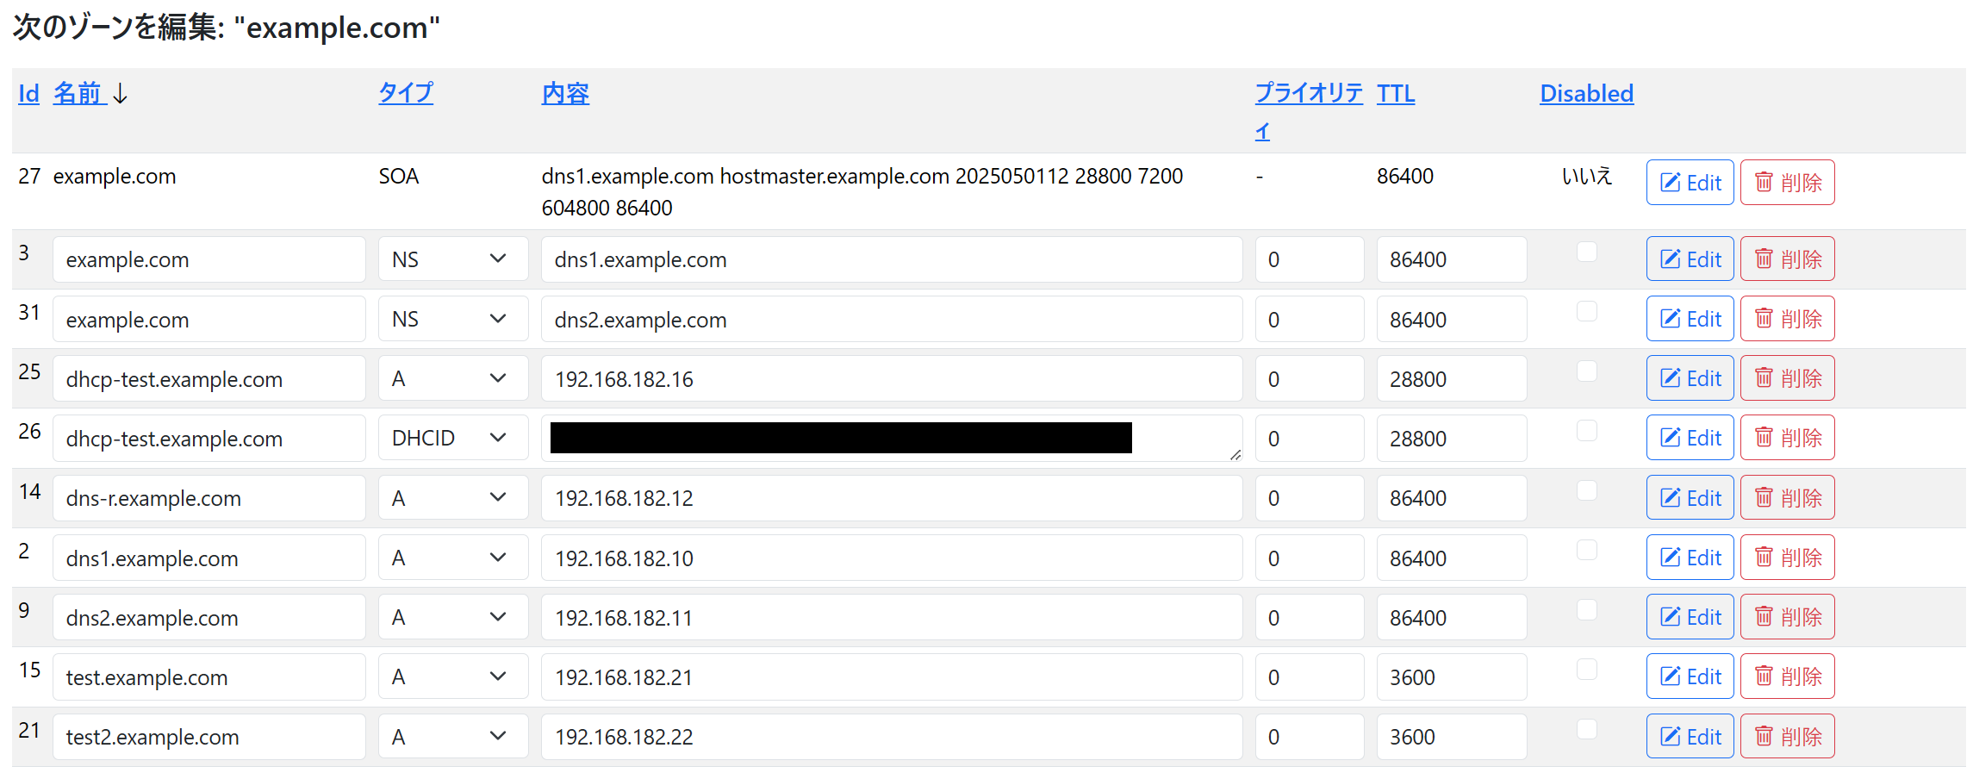Delete record with content 192.168.182.11
This screenshot has height=773, width=1973.
[x=1787, y=616]
